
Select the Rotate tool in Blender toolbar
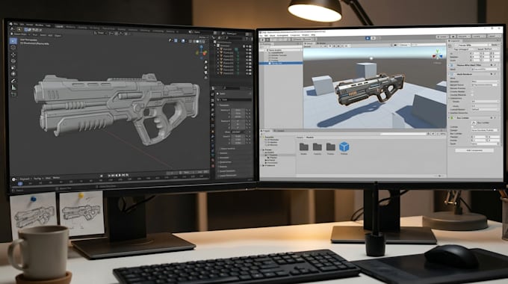(13, 61)
